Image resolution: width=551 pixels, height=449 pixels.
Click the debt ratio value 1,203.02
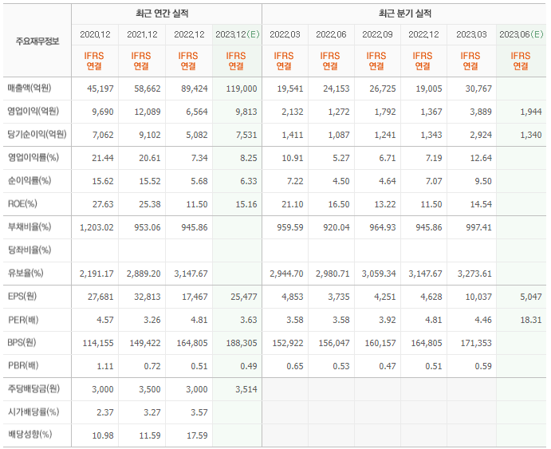pos(96,227)
